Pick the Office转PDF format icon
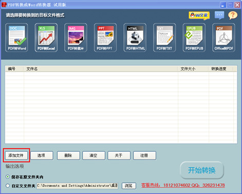The width and height of the screenshot is (242, 194). (224, 37)
